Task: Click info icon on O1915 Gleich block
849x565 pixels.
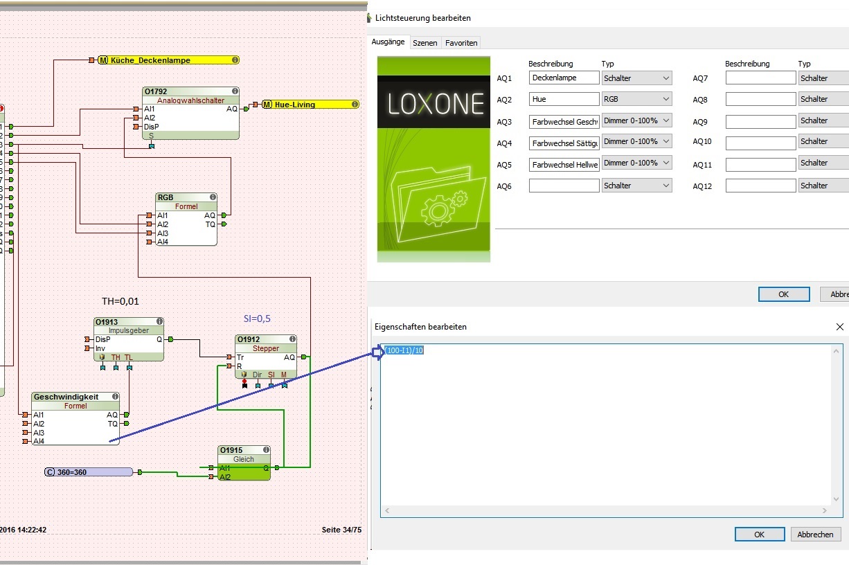Action: click(x=266, y=450)
